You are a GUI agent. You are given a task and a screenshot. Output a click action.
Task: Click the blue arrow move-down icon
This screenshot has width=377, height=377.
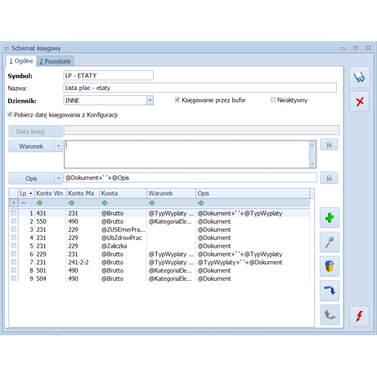(x=329, y=291)
